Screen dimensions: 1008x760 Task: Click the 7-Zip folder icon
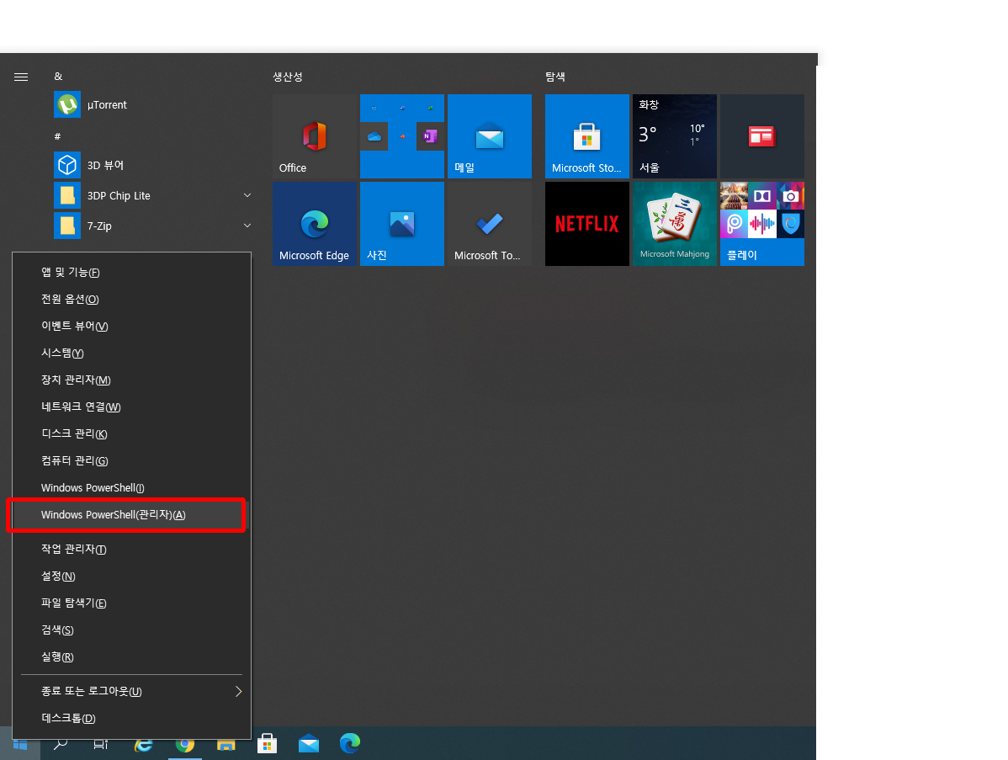(x=66, y=226)
